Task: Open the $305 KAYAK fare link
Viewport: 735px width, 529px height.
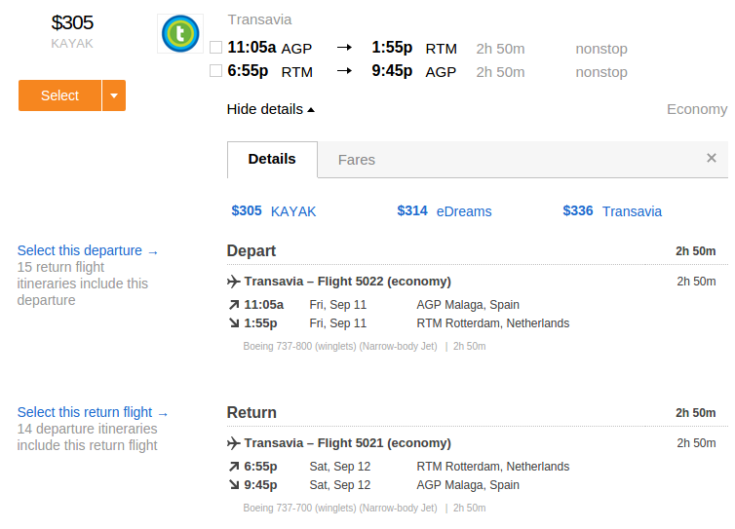Action: click(x=274, y=210)
